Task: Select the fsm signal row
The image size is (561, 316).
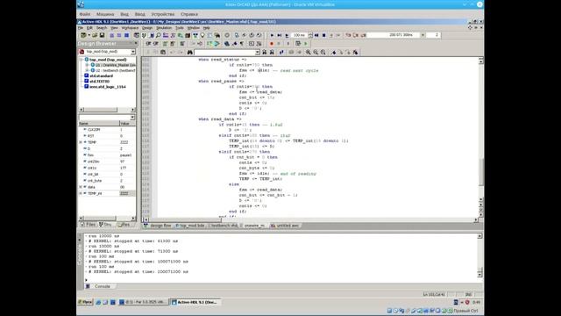Action: point(107,155)
